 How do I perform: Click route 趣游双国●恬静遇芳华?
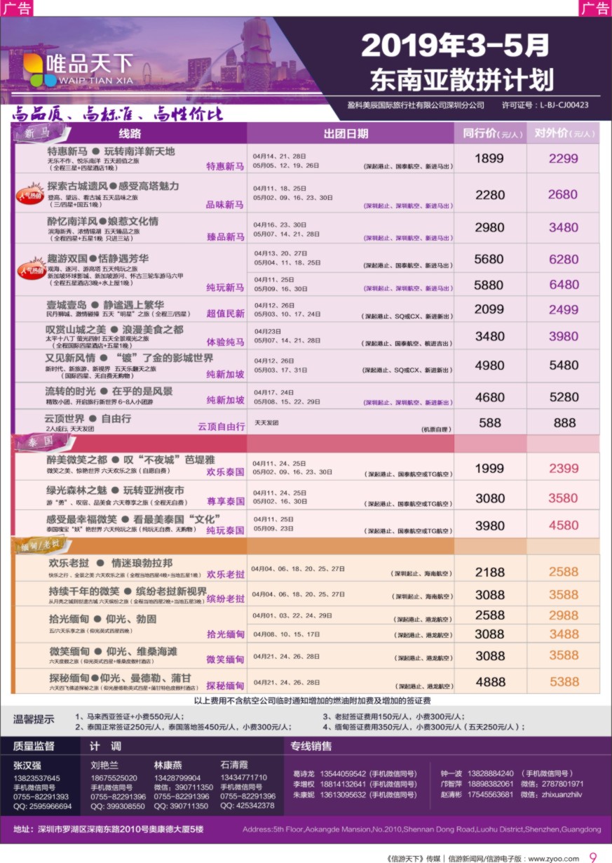coord(97,257)
